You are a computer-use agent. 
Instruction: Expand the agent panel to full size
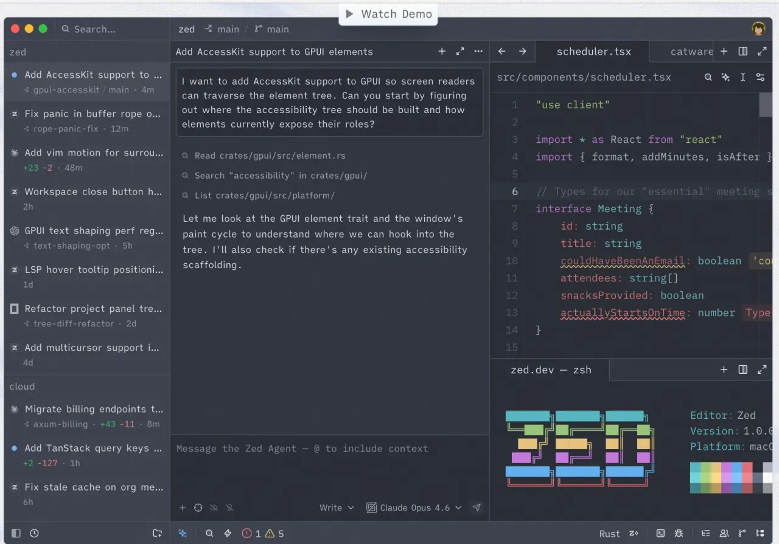click(460, 52)
